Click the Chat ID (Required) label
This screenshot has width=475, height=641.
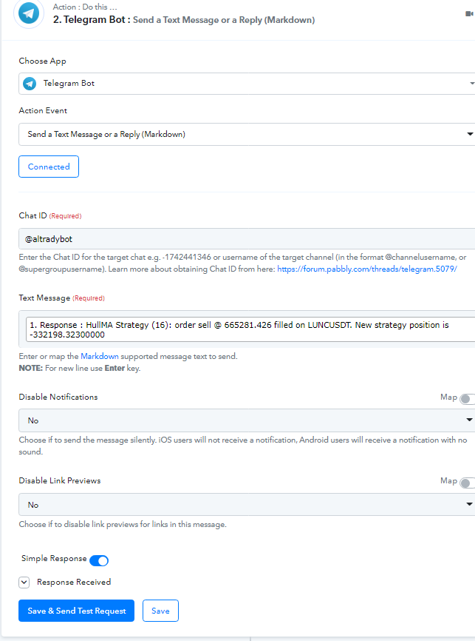point(50,215)
